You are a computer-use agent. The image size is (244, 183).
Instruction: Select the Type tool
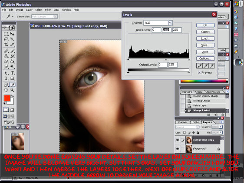coord(12,73)
